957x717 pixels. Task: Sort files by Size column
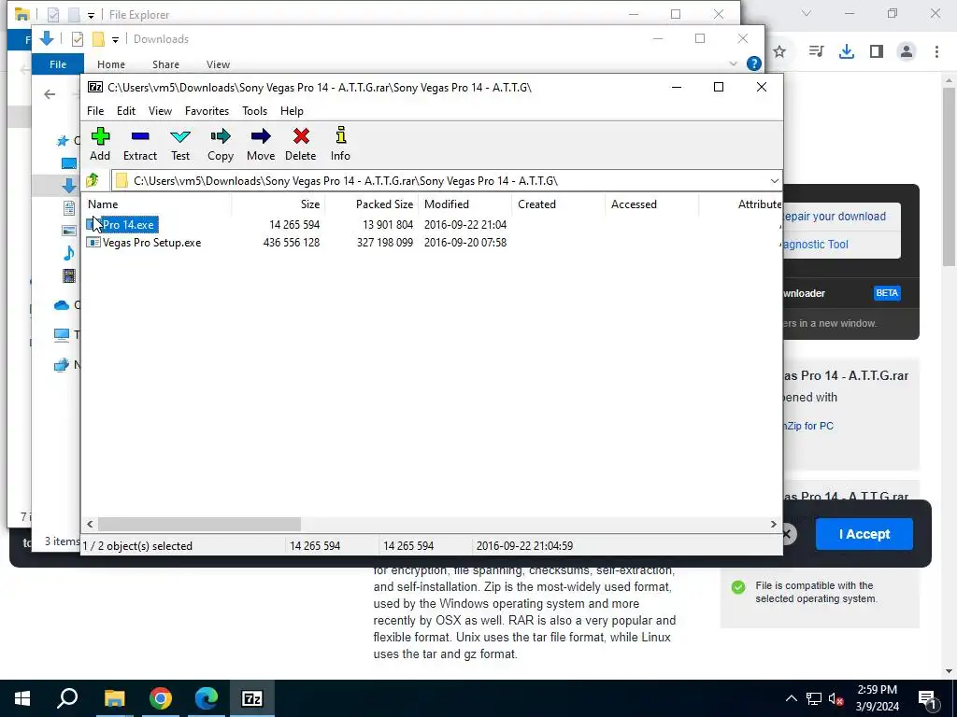click(279, 204)
